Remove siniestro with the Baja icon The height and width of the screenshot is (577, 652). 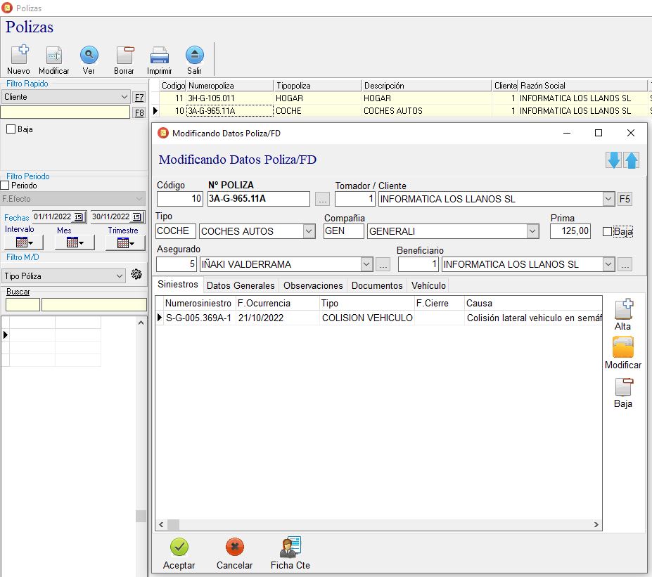pos(623,387)
